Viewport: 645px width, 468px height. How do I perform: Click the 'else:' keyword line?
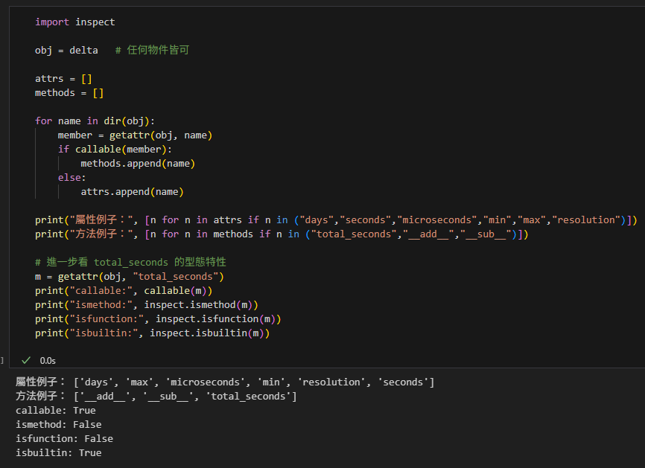72,178
